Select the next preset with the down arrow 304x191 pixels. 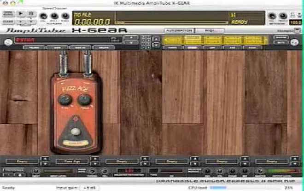click(131, 42)
